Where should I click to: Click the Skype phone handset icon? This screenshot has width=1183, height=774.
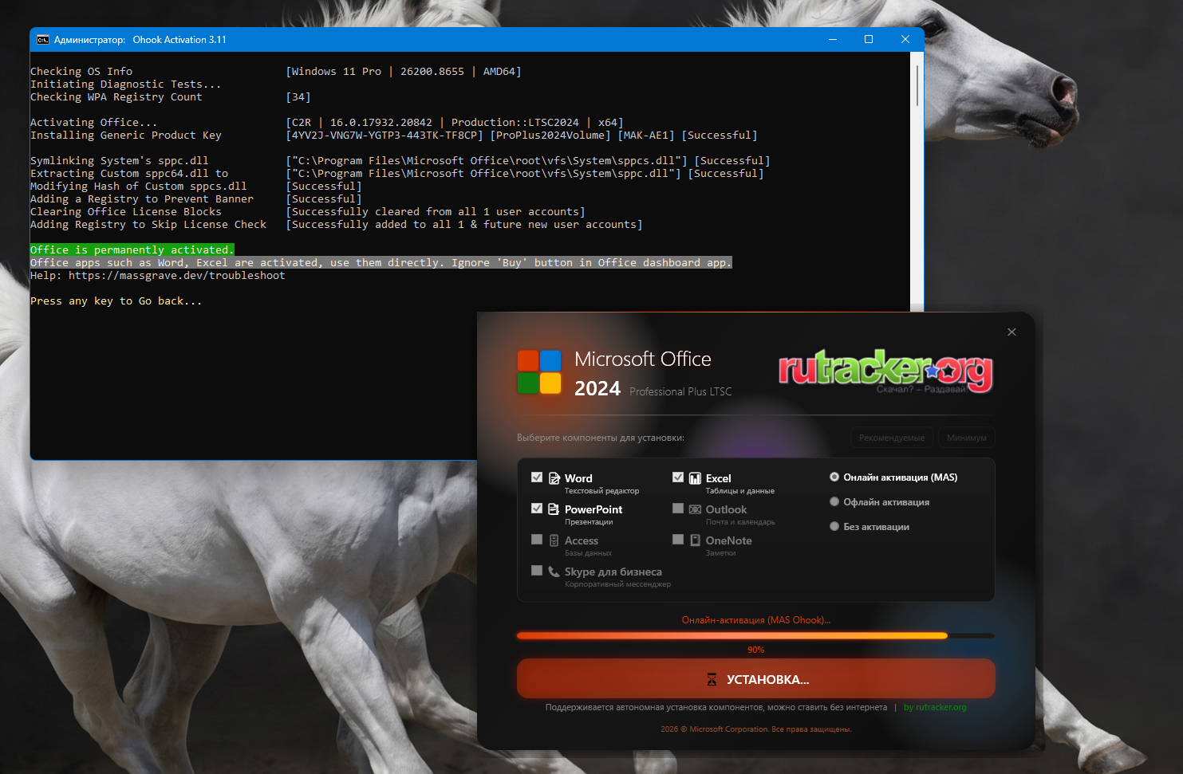554,572
